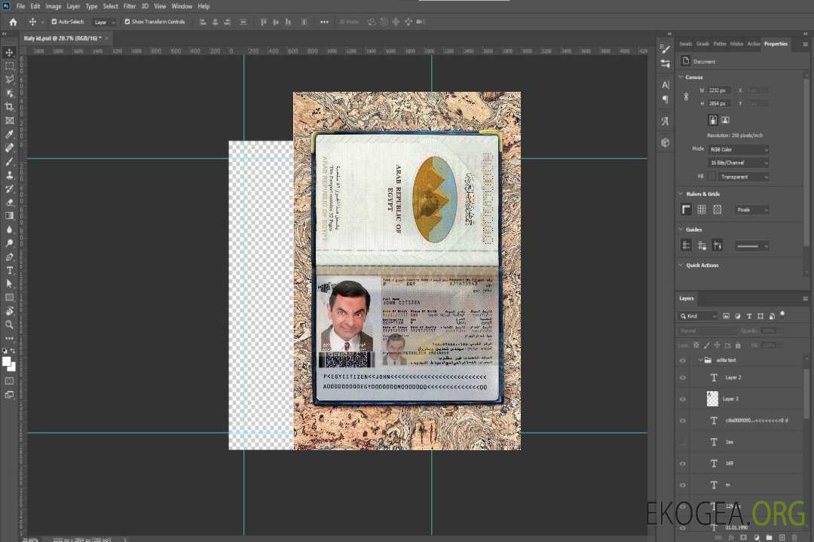Select the Blur tool
The image size is (814, 542).
(9, 230)
